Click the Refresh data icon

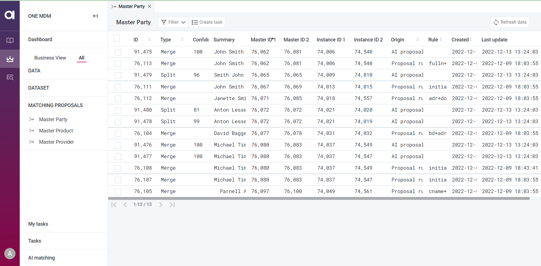point(496,22)
